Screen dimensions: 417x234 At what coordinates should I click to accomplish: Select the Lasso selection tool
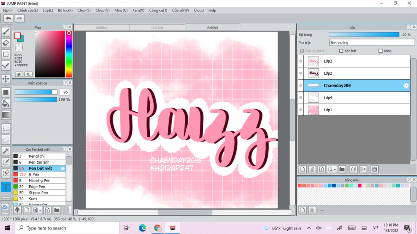(6, 140)
